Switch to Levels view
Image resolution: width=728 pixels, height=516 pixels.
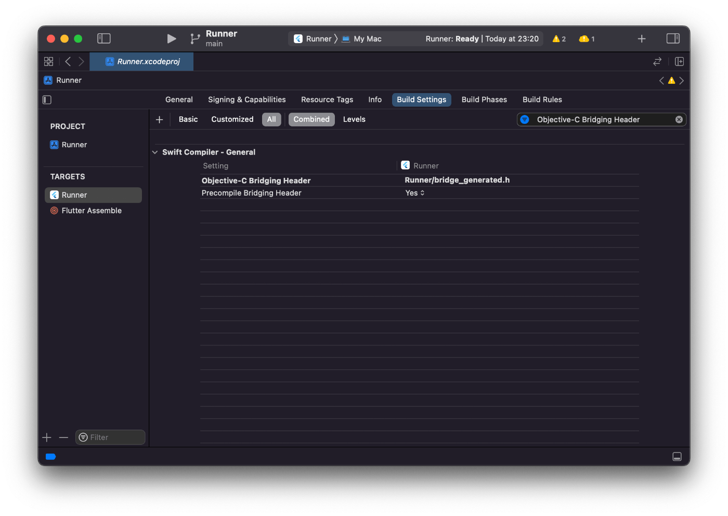pyautogui.click(x=354, y=119)
